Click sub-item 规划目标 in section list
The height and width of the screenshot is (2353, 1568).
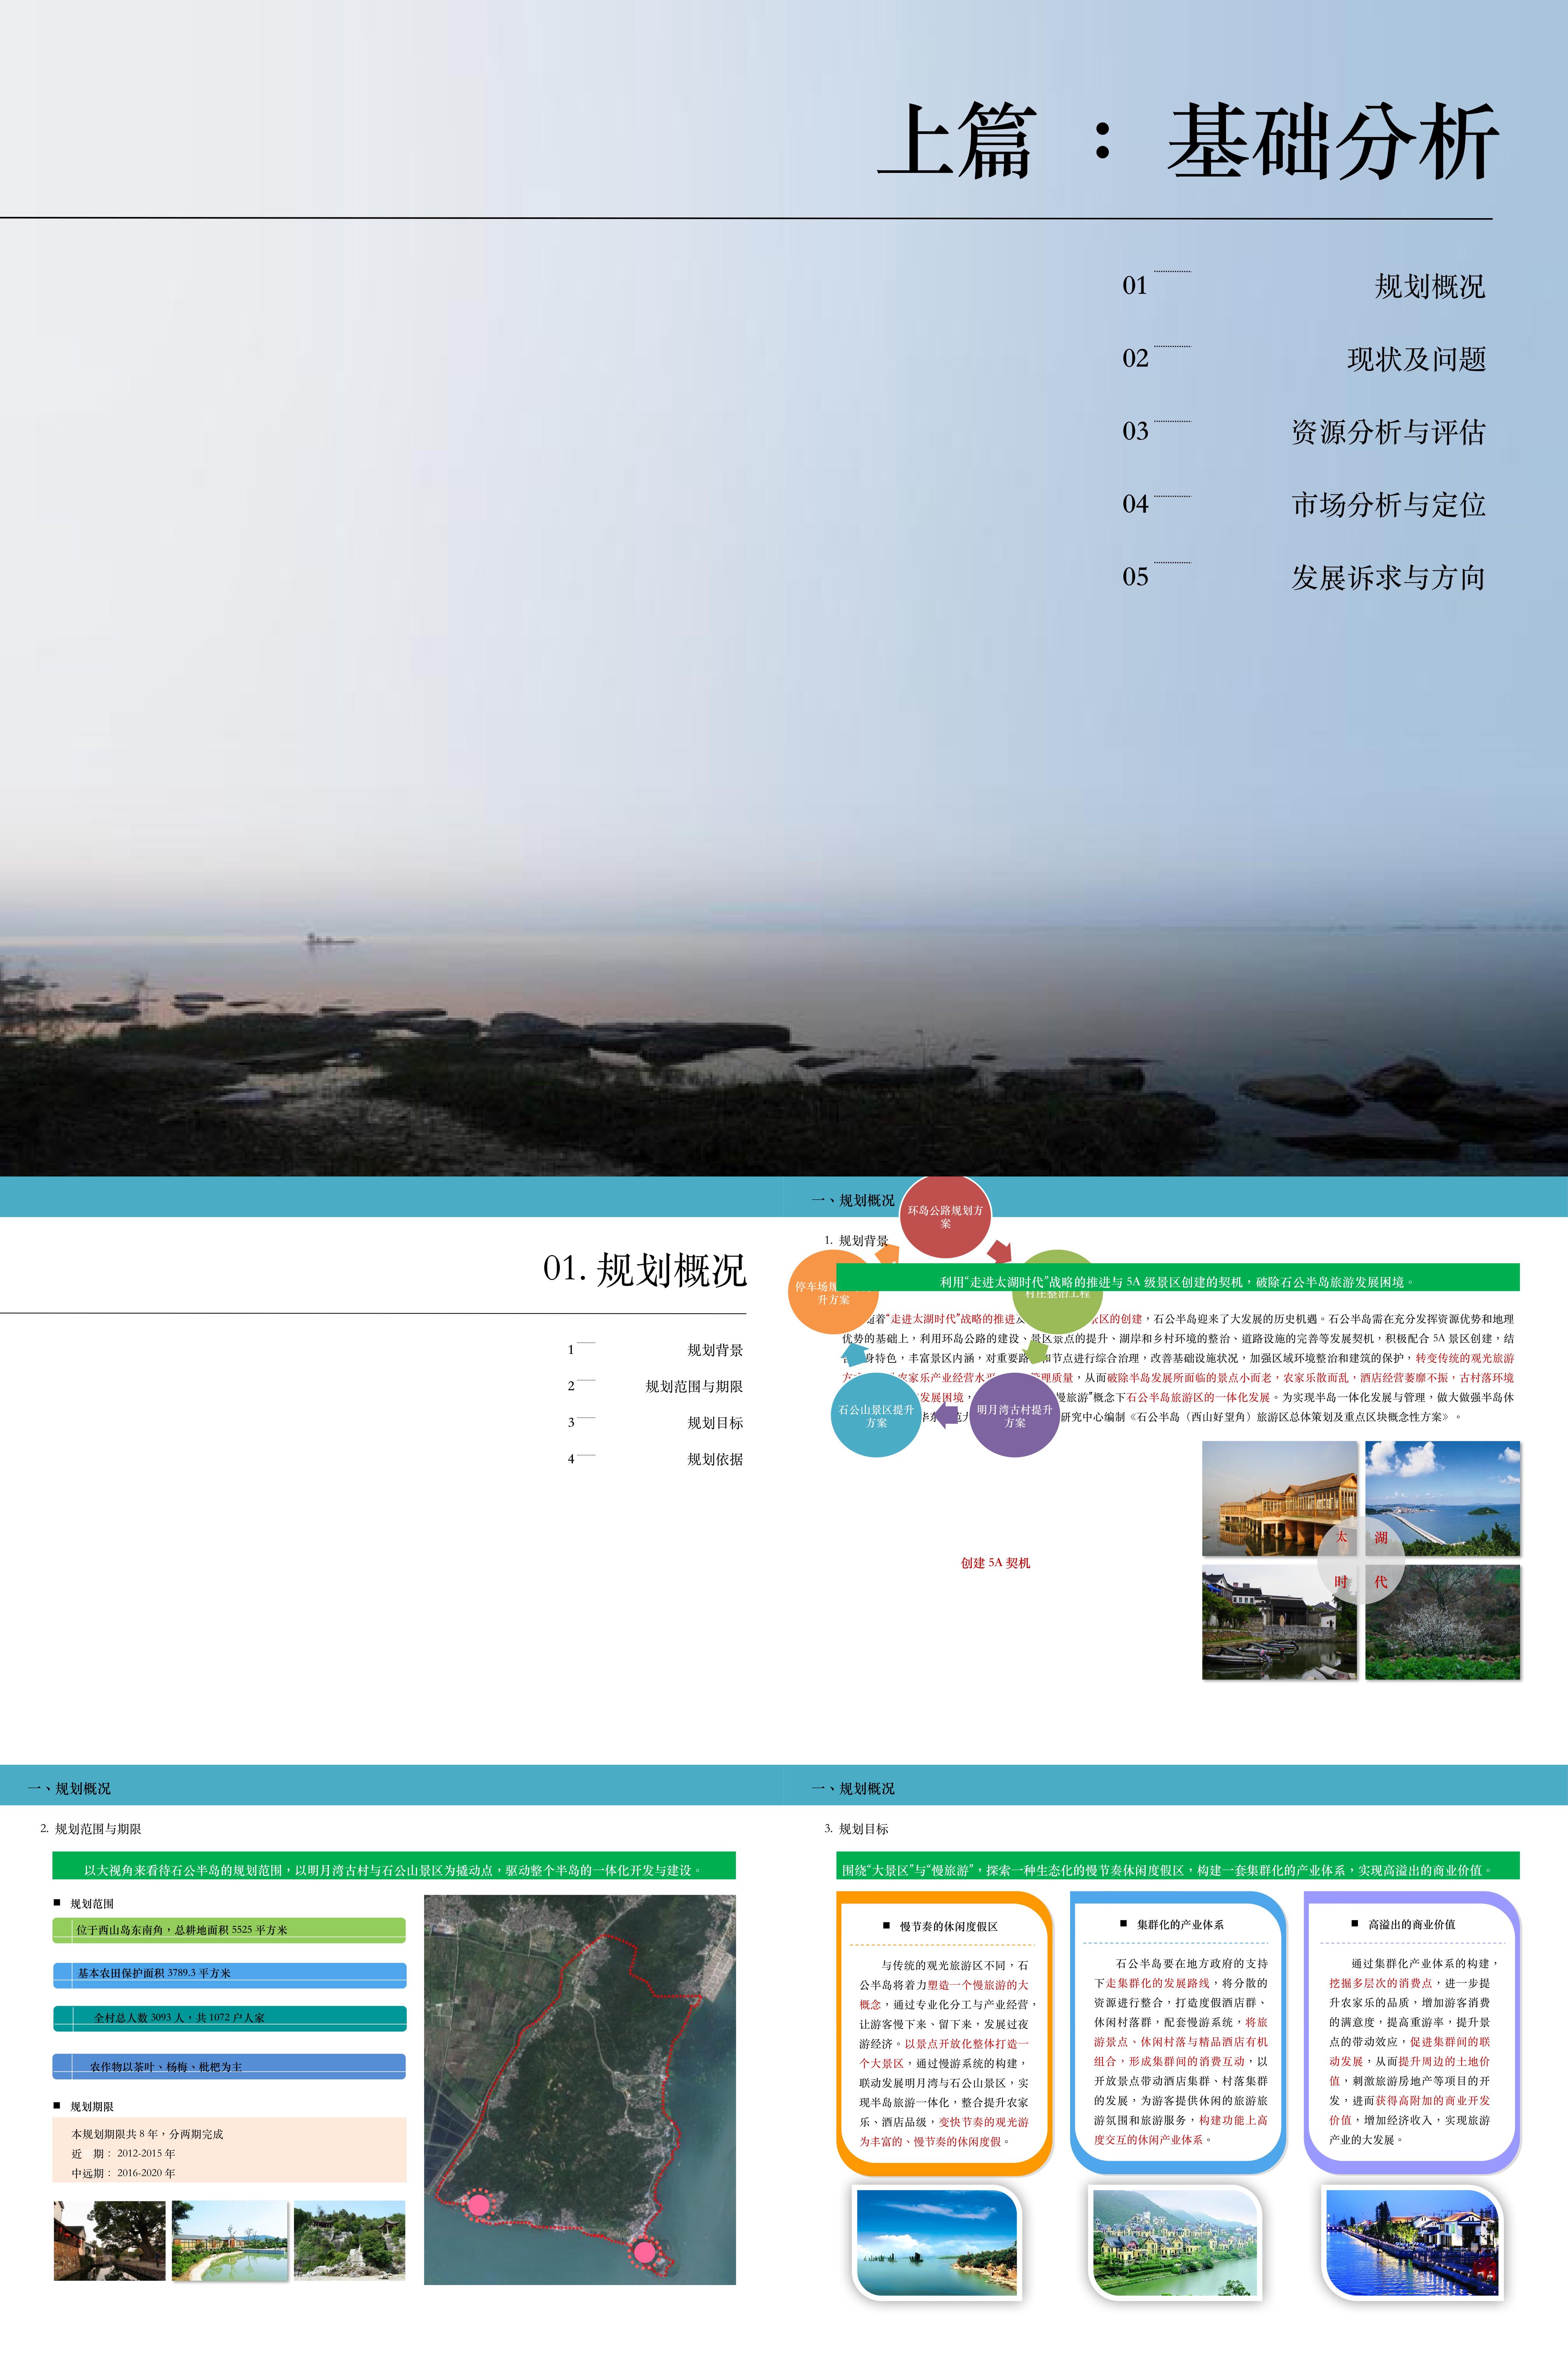[715, 1423]
